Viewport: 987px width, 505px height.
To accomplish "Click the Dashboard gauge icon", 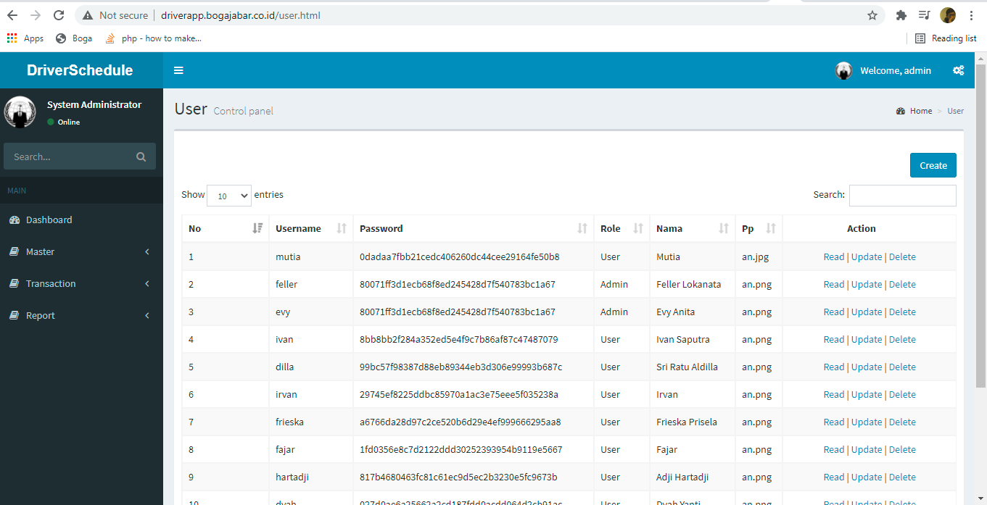I will (x=15, y=220).
